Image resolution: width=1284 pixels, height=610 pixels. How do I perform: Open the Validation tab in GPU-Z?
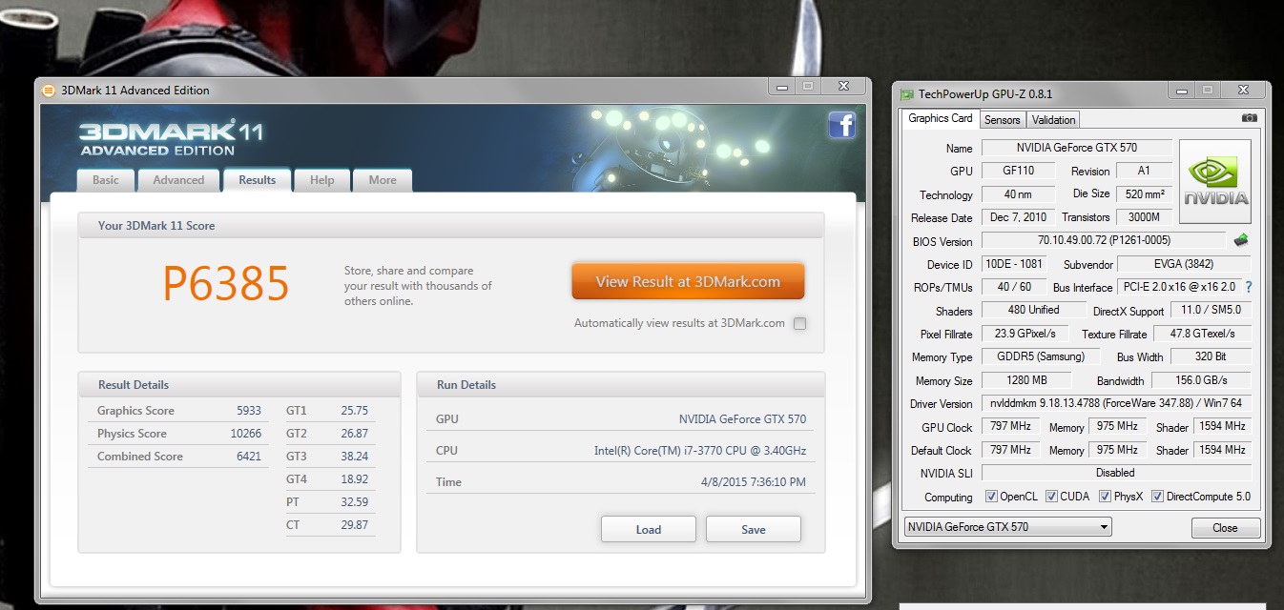1053,120
